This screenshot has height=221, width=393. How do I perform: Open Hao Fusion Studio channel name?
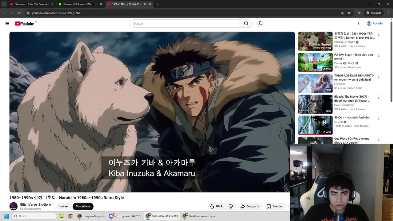pos(344,105)
